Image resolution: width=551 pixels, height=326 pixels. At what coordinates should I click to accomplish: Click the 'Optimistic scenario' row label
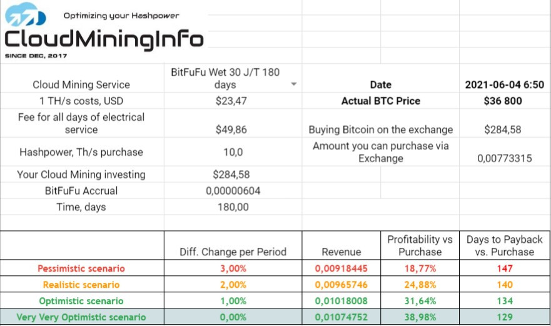[81, 301]
